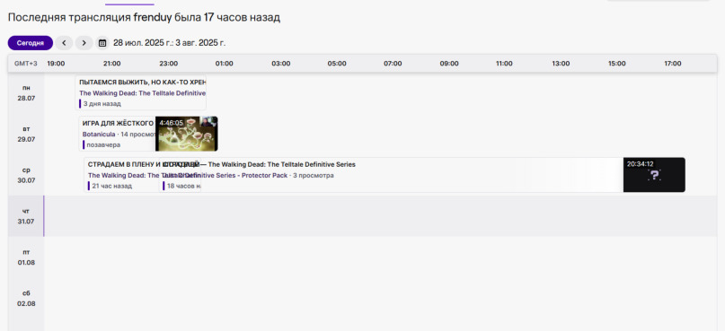Click the GMT+3 timezone label
This screenshot has width=725, height=331.
[x=26, y=64]
